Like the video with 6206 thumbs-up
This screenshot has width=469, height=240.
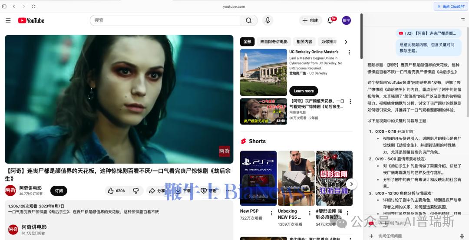point(117,191)
